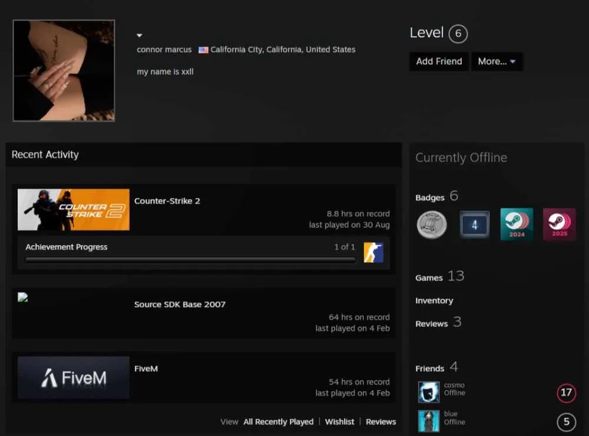Click the FiveM banner image
The image size is (589, 436).
tap(74, 377)
